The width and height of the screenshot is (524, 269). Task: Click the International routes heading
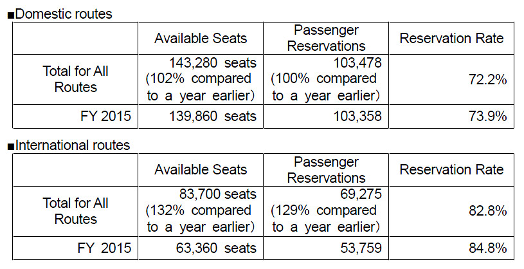coord(71,145)
